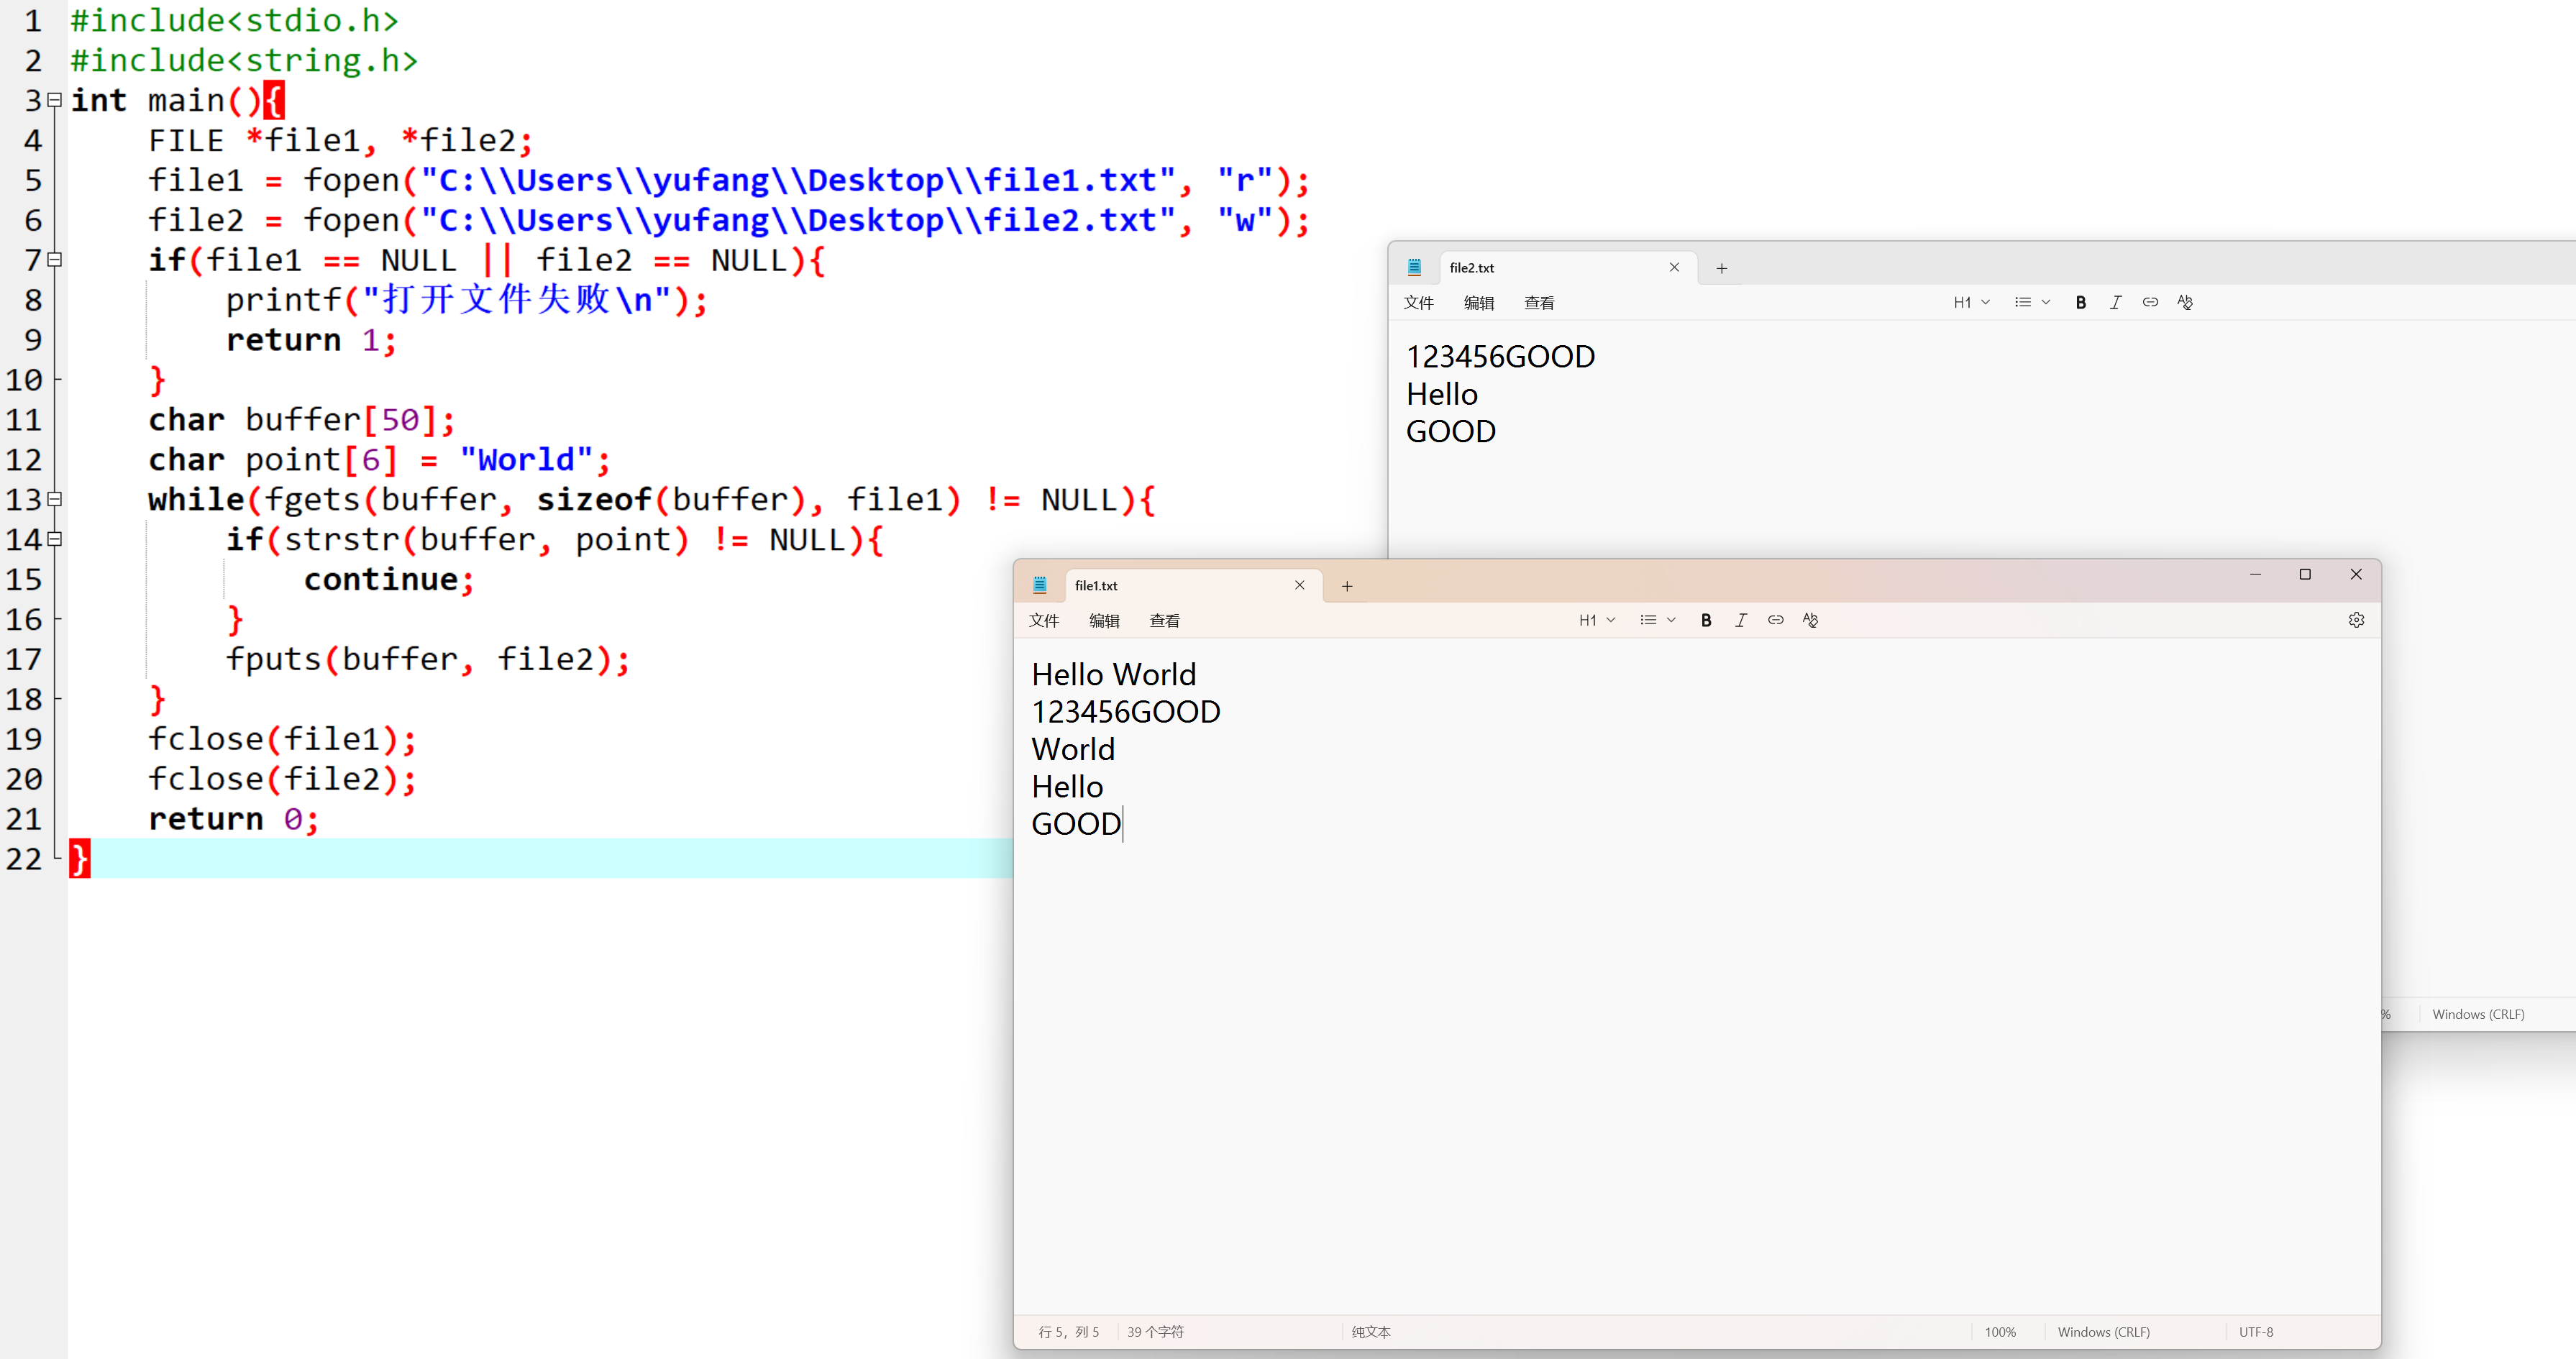The width and height of the screenshot is (2576, 1359).
Task: Click link icon in file2.txt Notepad
Action: [x=2150, y=302]
